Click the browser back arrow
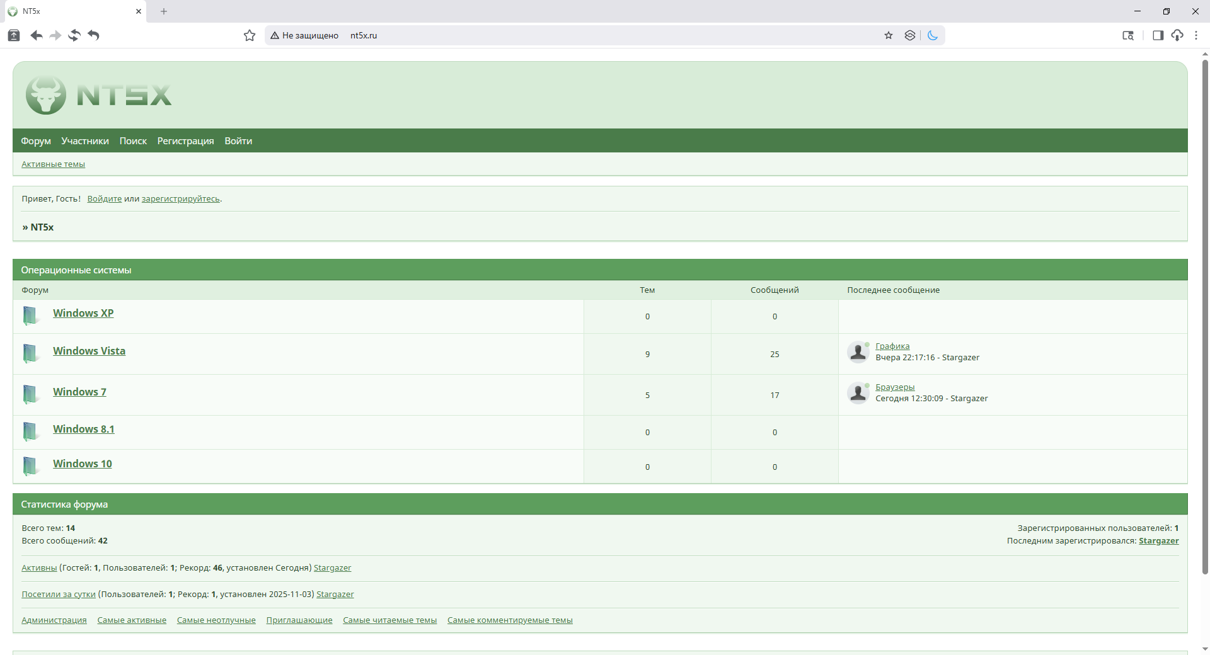 click(37, 35)
